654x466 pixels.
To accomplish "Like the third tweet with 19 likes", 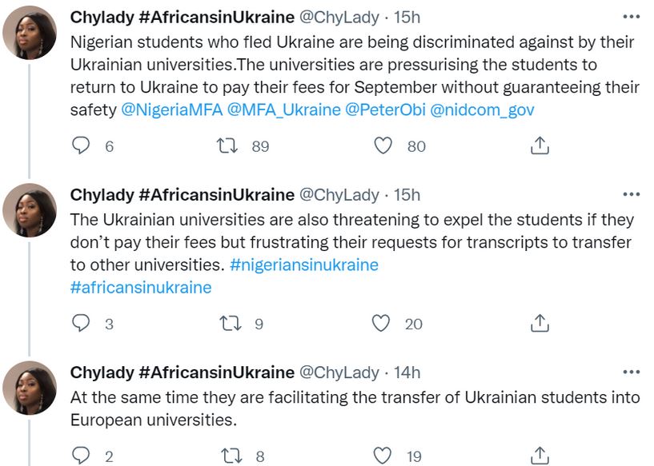I will [x=384, y=456].
